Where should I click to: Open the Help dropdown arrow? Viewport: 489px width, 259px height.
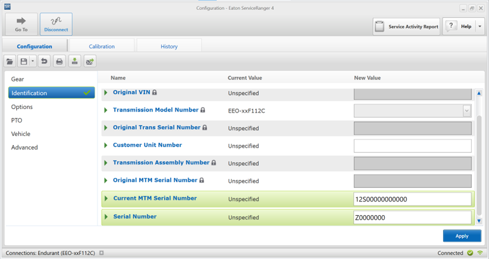[x=480, y=27]
